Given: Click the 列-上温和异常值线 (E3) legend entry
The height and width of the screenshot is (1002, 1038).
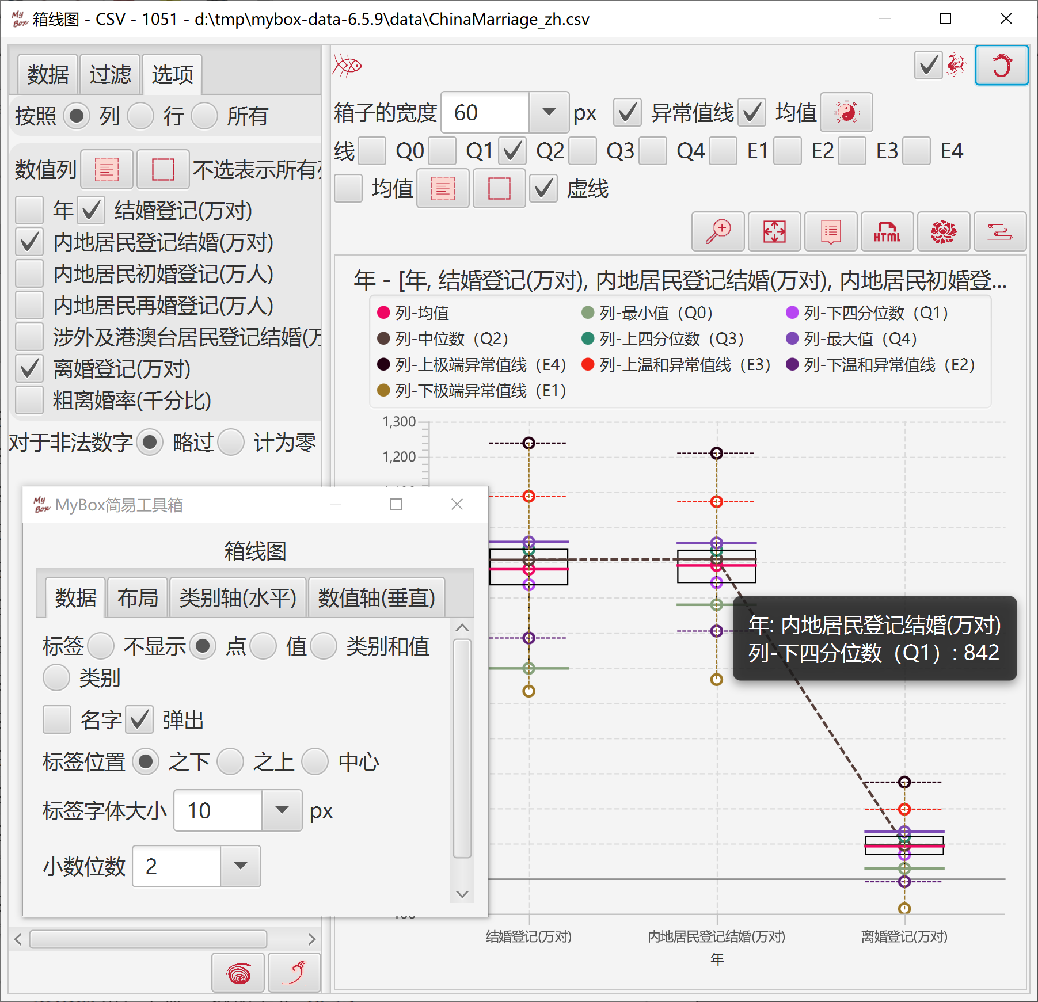Looking at the screenshot, I should [676, 364].
